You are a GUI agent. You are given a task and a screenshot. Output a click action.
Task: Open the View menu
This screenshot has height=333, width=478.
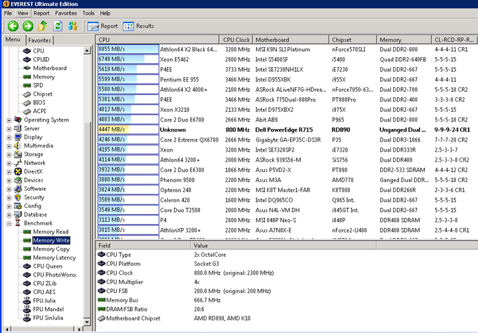(23, 13)
